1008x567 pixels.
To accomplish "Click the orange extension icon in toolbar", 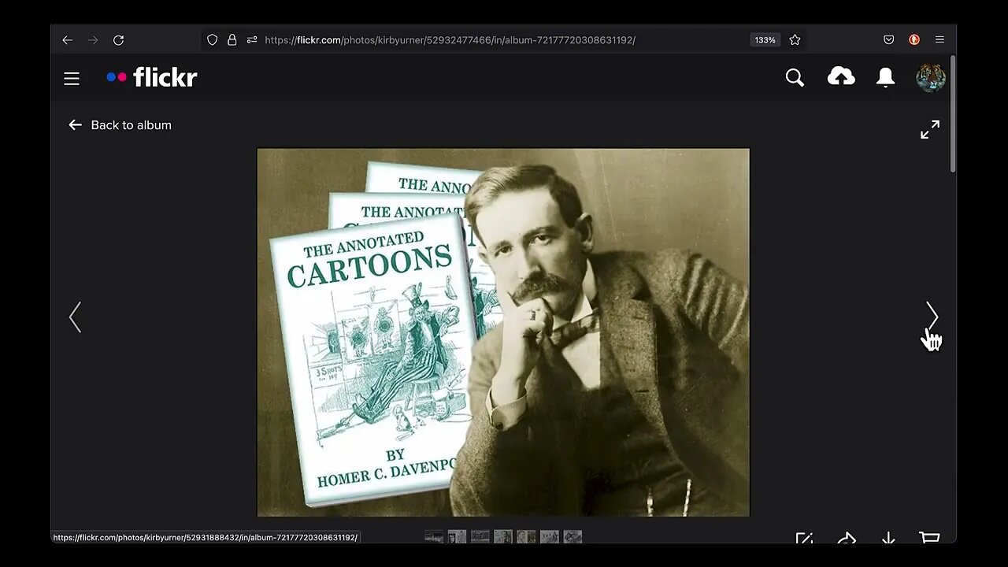I will coord(914,39).
